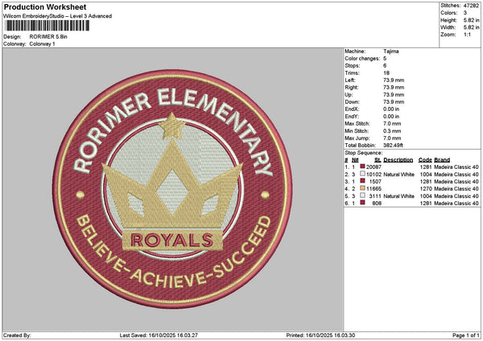Click 'Natural White' in stop 2 row
Image resolution: width=483 pixels, height=341 pixels.
[x=399, y=175]
